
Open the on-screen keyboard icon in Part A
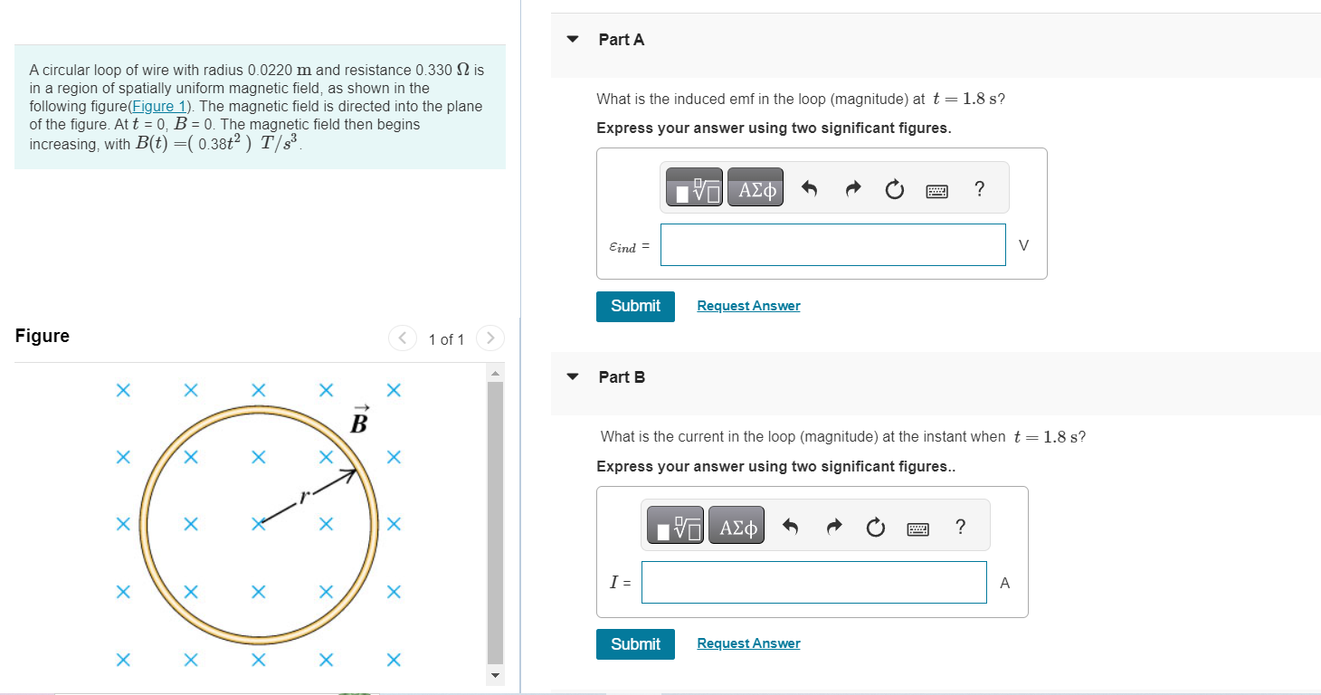coord(936,189)
